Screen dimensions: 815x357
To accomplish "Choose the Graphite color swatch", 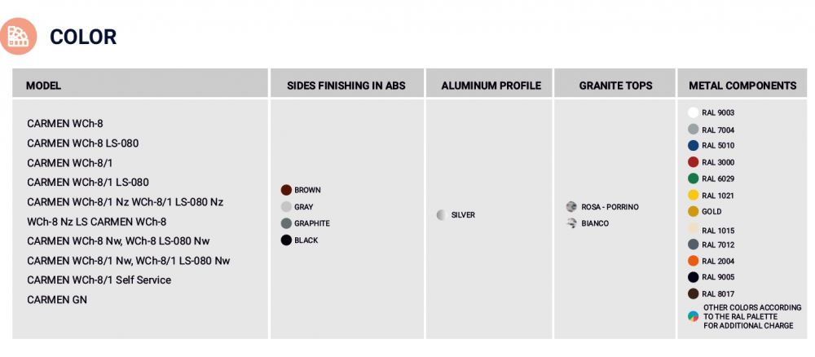I will 286,223.
